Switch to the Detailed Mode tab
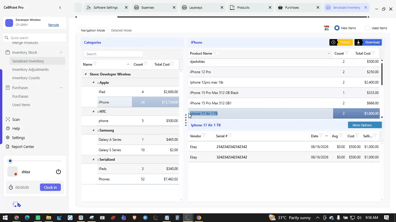 tap(121, 30)
